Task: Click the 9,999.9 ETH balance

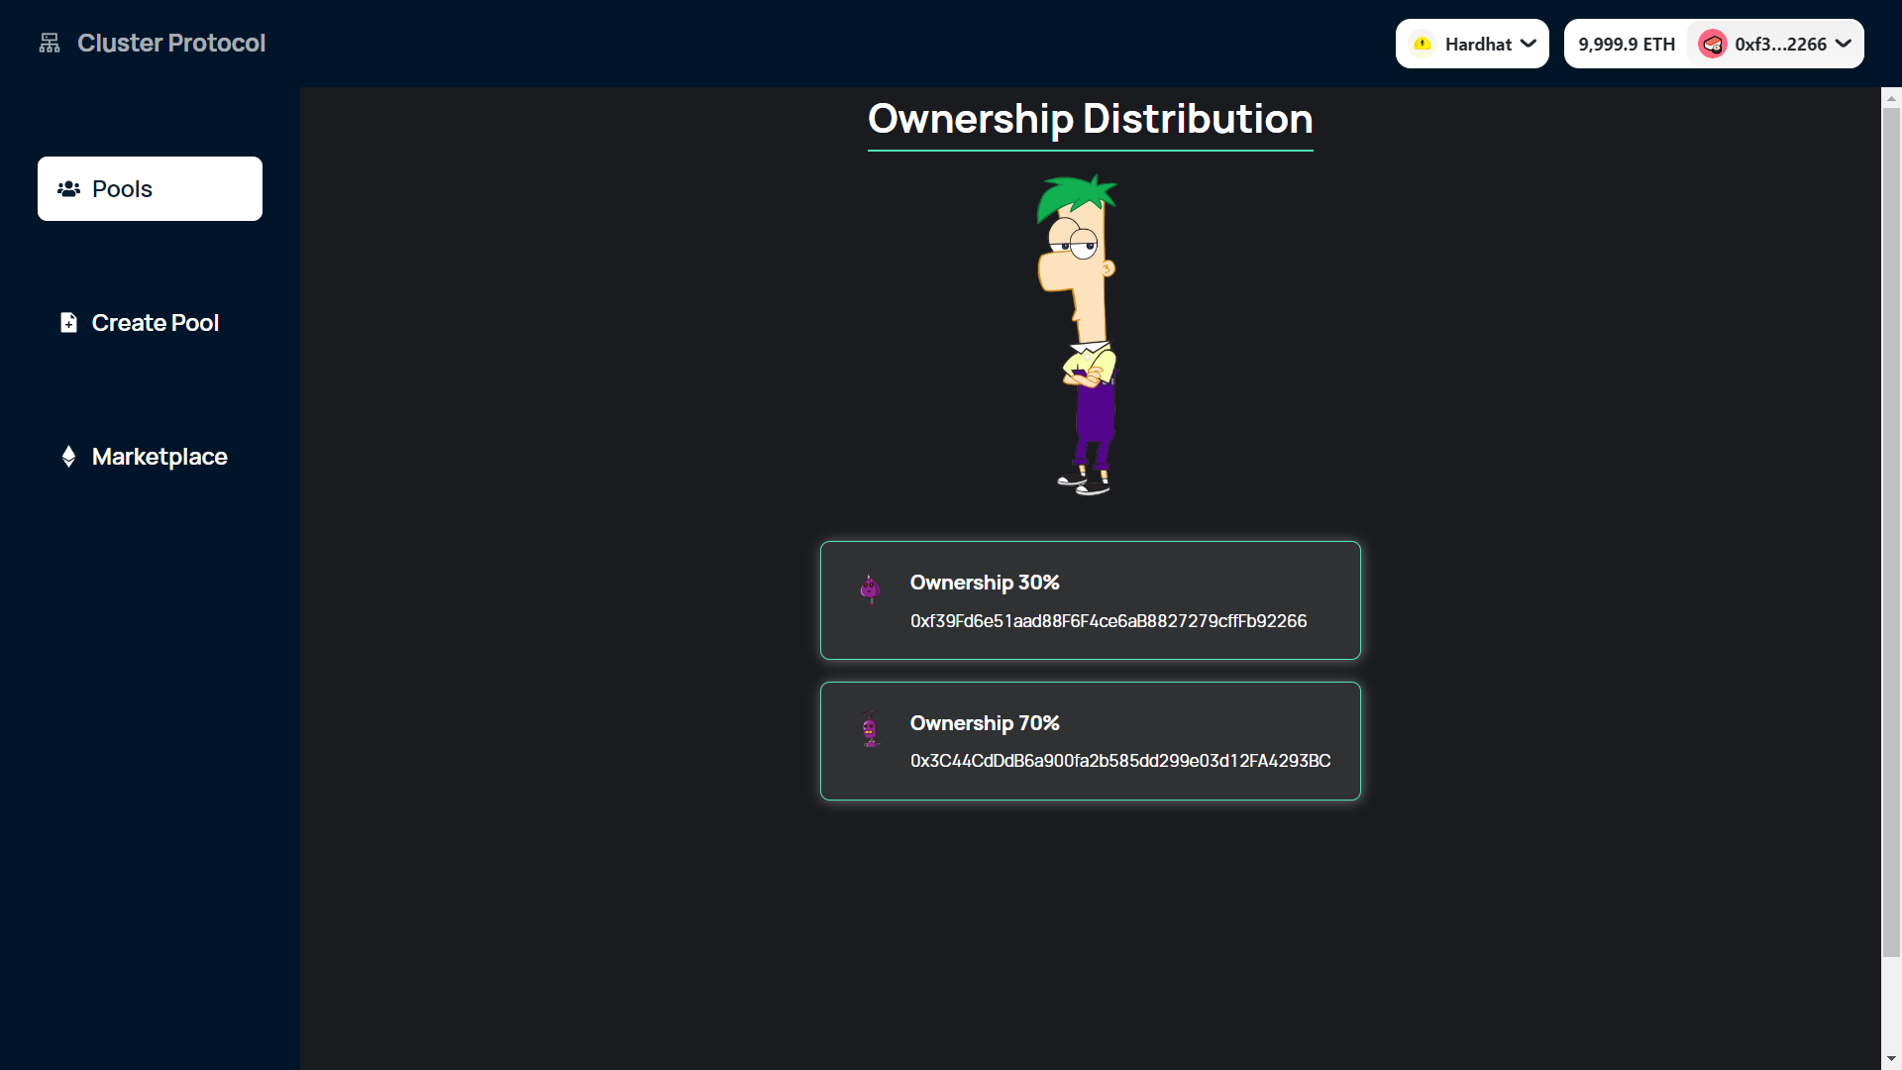Action: (x=1626, y=44)
